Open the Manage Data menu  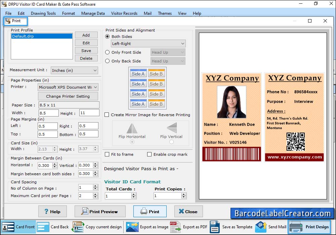point(93,13)
